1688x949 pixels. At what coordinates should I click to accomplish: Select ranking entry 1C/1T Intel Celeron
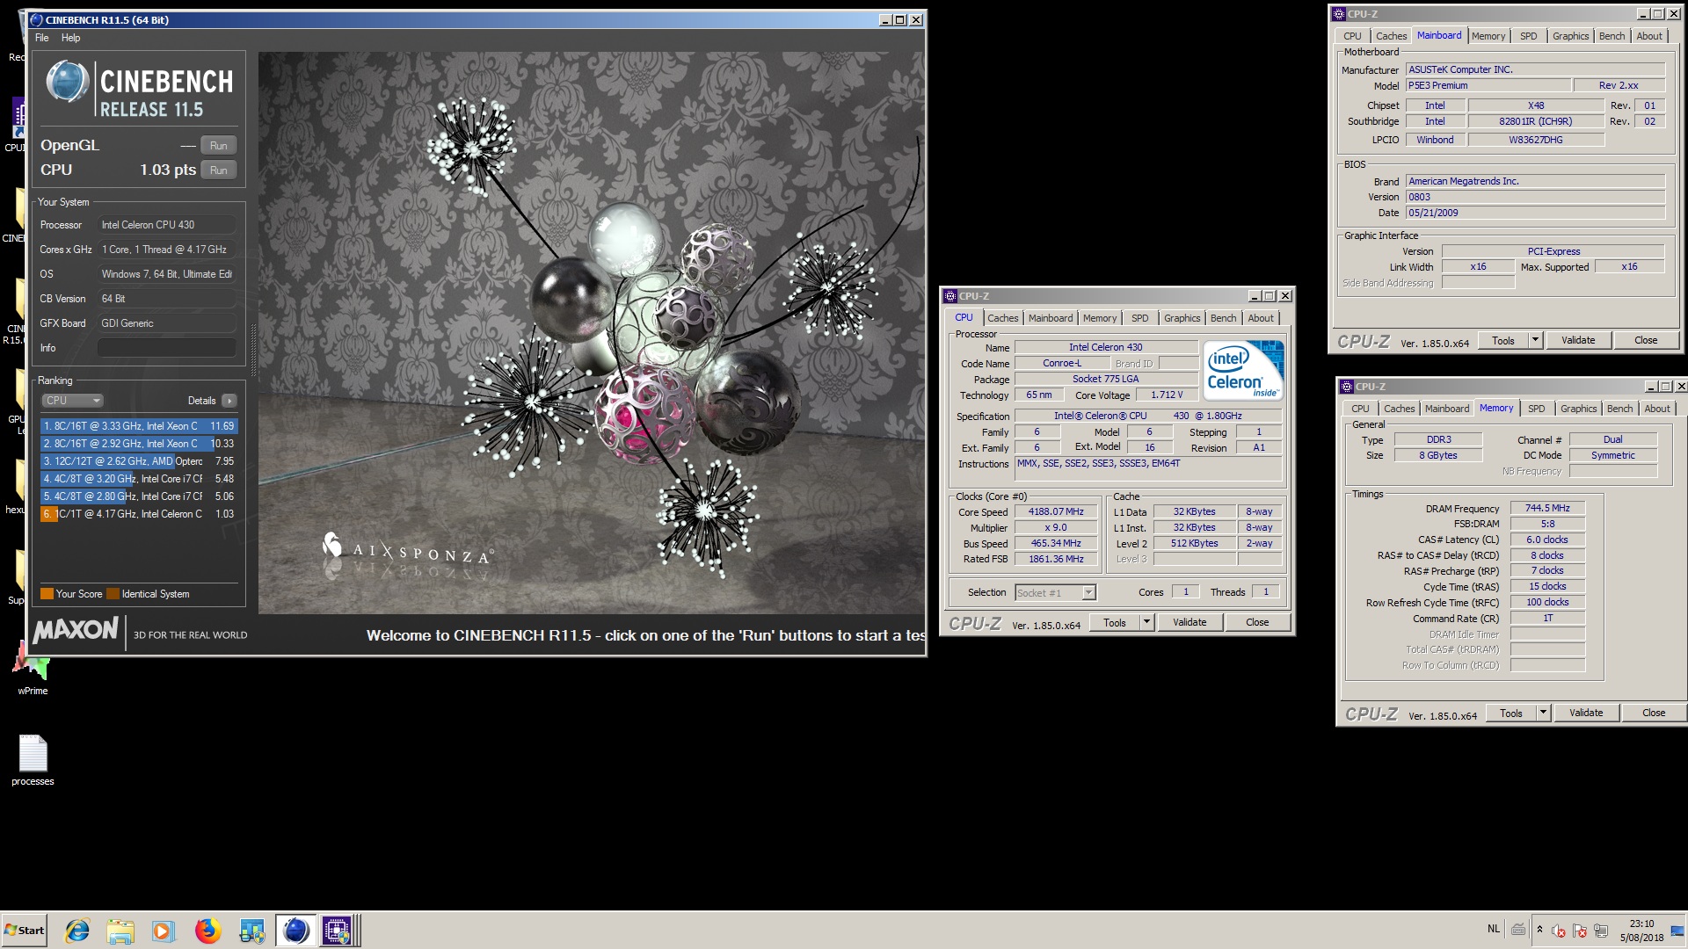click(139, 514)
